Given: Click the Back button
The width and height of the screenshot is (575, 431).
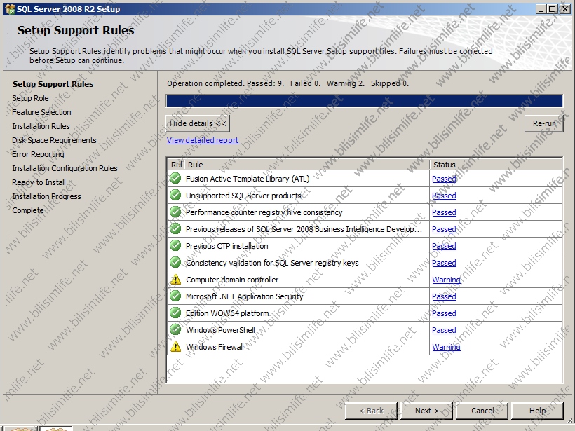Looking at the screenshot, I should point(371,411).
